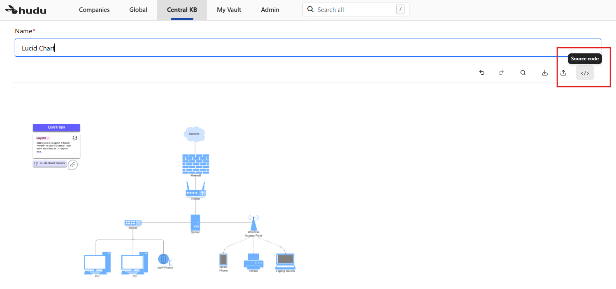Switch to the Global tab
Screen dimensions: 616x289
click(x=138, y=10)
